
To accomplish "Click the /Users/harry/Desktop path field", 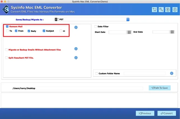I will pos(78,88).
